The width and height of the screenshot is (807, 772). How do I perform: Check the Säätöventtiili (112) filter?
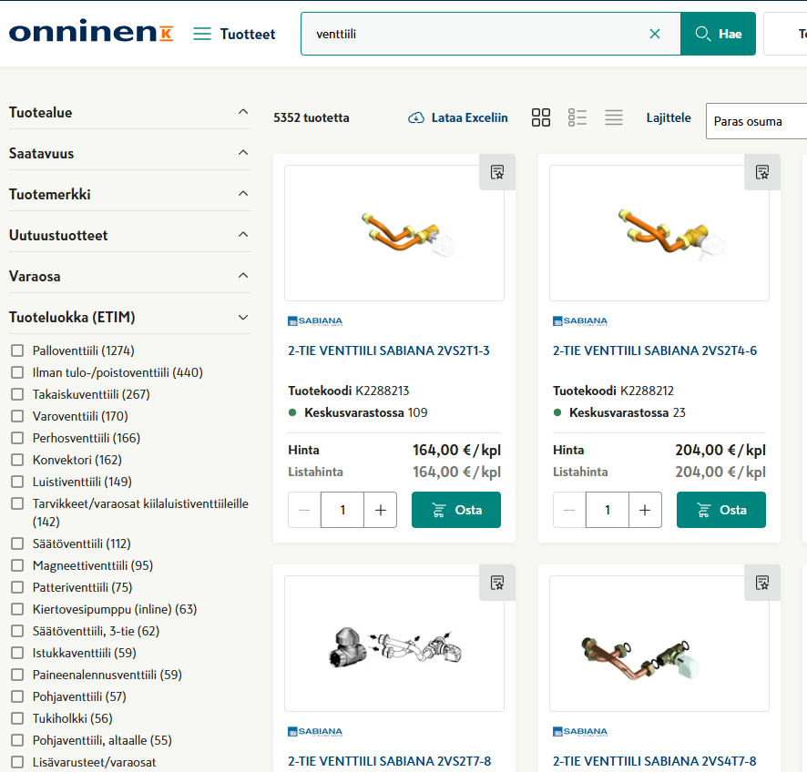coord(17,543)
